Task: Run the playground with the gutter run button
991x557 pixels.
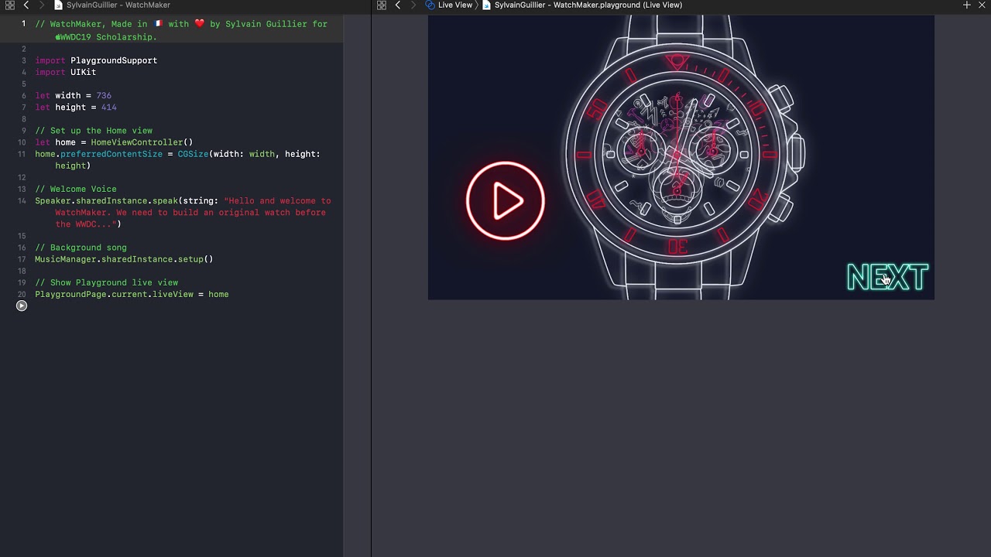Action: 22,306
